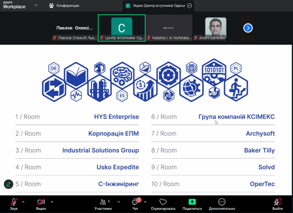Click the small ES flag hexagon
The width and height of the screenshot is (293, 213).
point(122,95)
